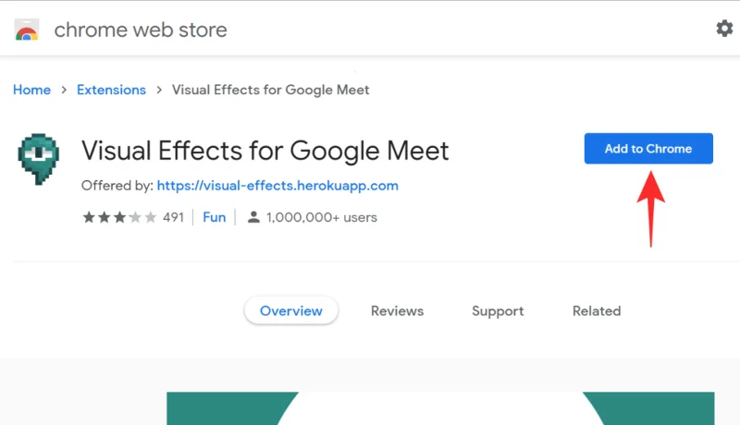Viewport: 740px width, 425px height.
Task: Show the Related tab
Action: (x=596, y=311)
